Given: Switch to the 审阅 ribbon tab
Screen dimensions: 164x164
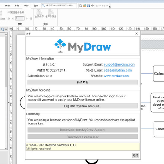Looking at the screenshot, I should [x=17, y=5].
